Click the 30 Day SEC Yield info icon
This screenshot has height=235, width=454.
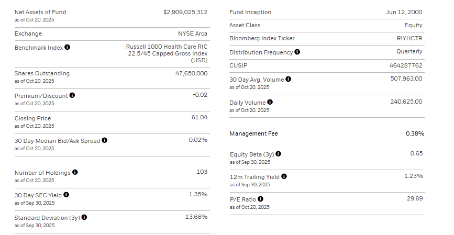click(66, 195)
